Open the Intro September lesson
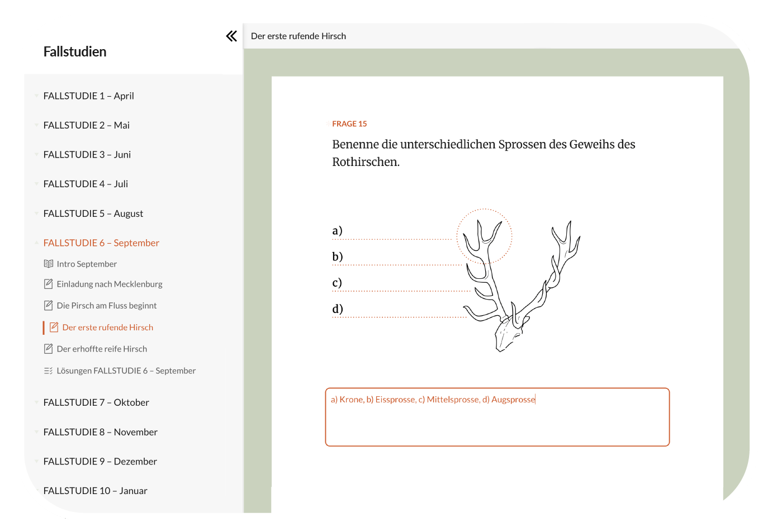This screenshot has height=522, width=758. (87, 264)
